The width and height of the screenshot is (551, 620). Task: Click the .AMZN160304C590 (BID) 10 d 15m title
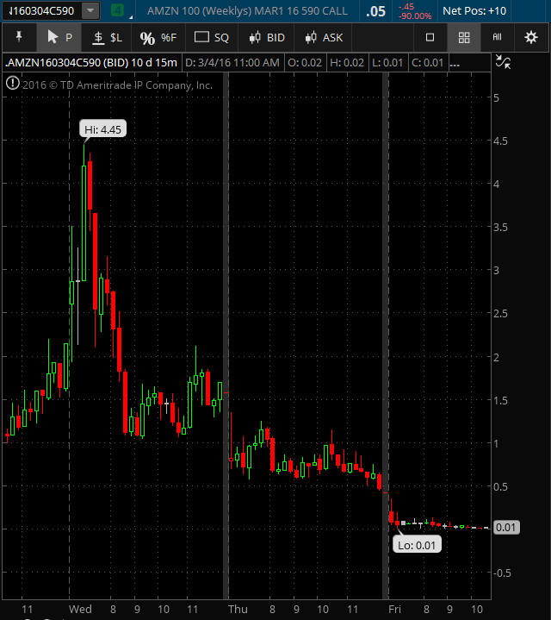click(91, 63)
